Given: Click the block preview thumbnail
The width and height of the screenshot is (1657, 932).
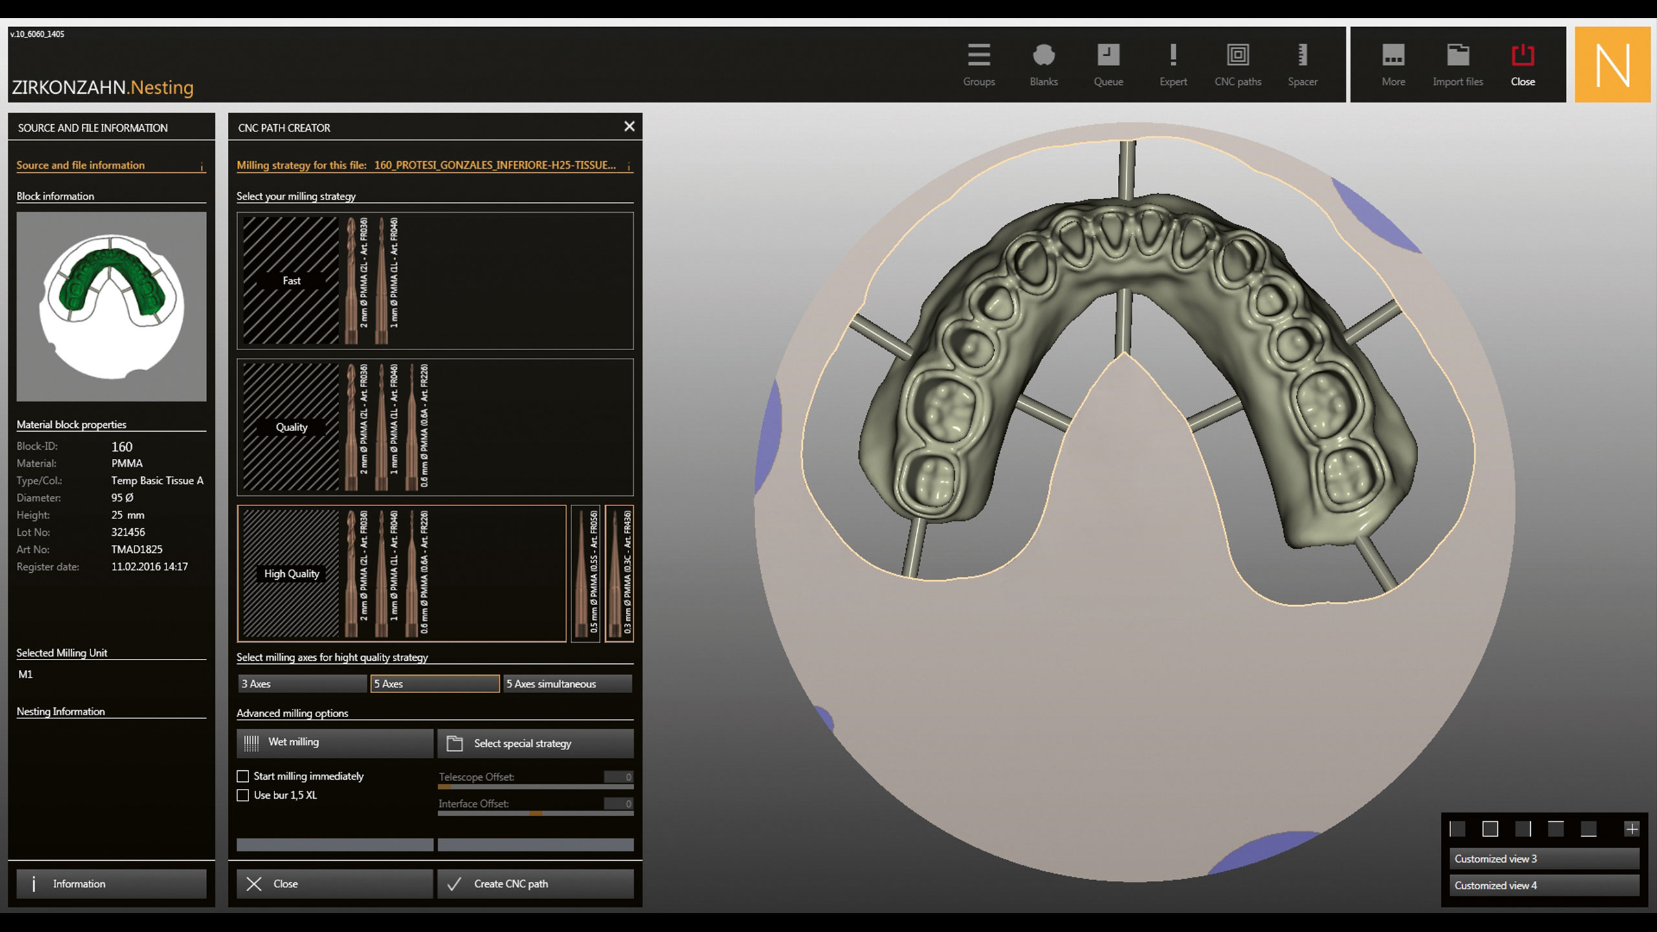Looking at the screenshot, I should 111,307.
